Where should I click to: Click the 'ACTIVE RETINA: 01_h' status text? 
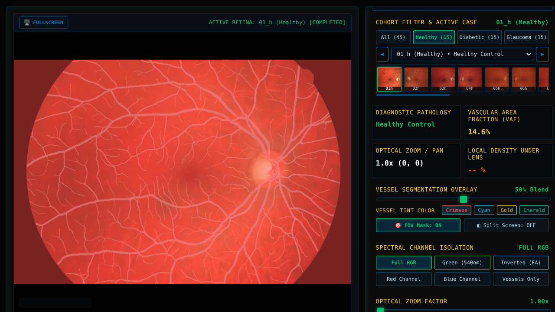tap(277, 23)
